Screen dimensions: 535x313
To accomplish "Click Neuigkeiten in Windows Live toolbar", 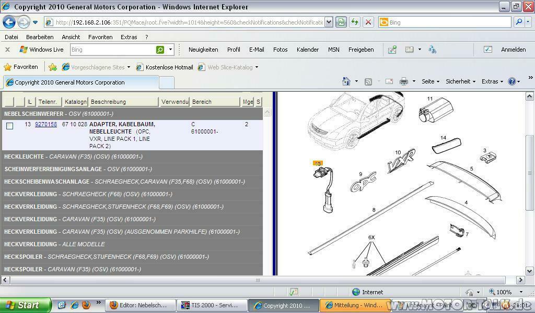I will [203, 50].
